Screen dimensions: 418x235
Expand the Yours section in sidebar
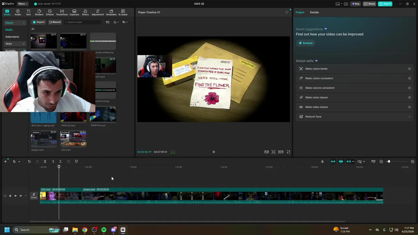tap(24, 44)
